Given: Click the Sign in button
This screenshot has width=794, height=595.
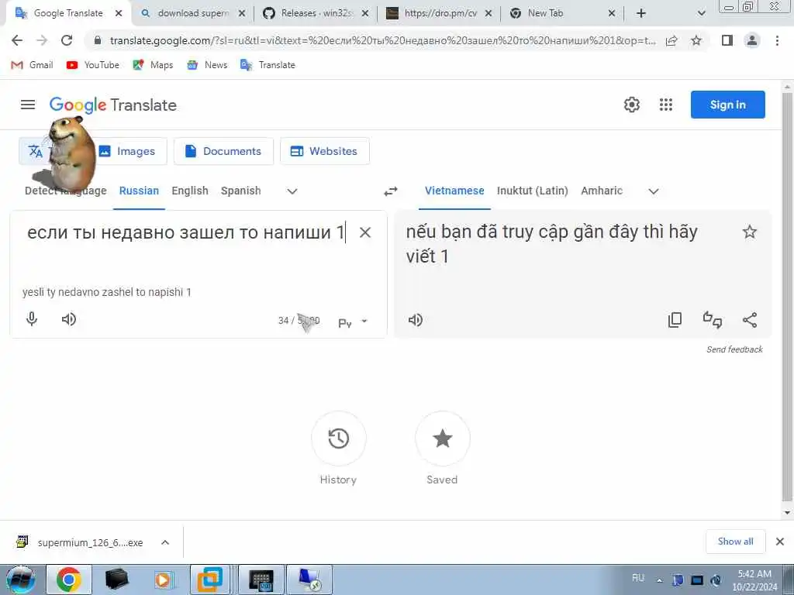Looking at the screenshot, I should pyautogui.click(x=727, y=105).
